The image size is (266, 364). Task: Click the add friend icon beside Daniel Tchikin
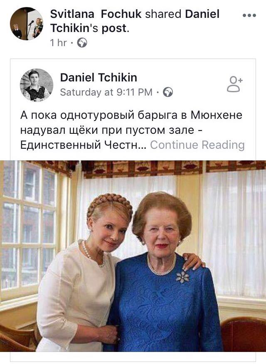coord(234,84)
